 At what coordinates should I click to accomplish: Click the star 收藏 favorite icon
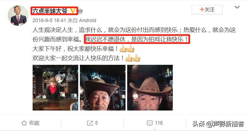24,123
